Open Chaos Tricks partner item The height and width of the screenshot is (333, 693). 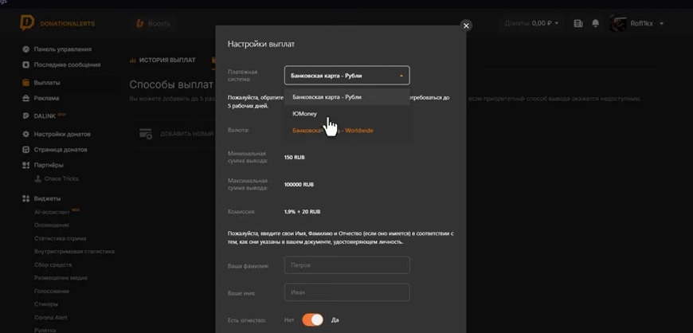pos(61,178)
